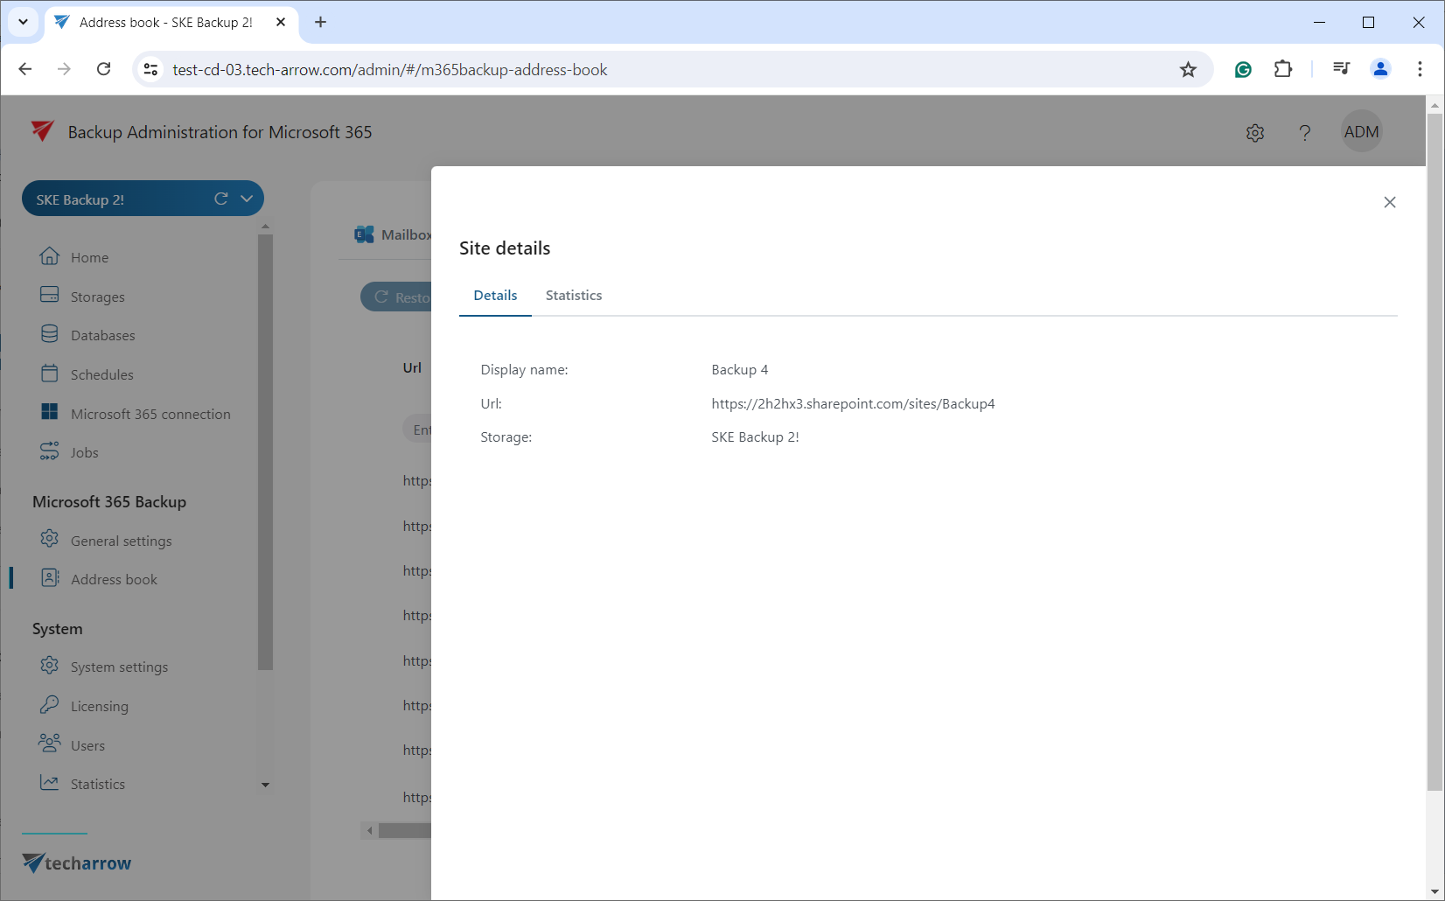
Task: Open the browser Extensions puzzle icon
Action: [1282, 69]
